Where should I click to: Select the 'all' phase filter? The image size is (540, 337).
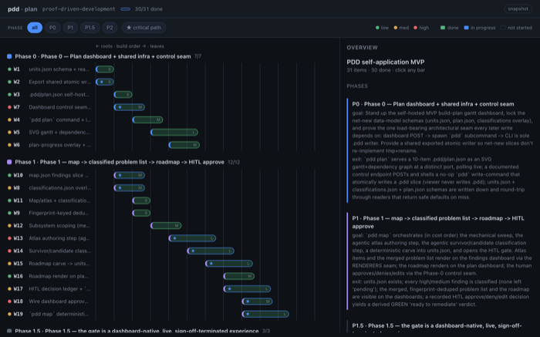[x=35, y=28]
